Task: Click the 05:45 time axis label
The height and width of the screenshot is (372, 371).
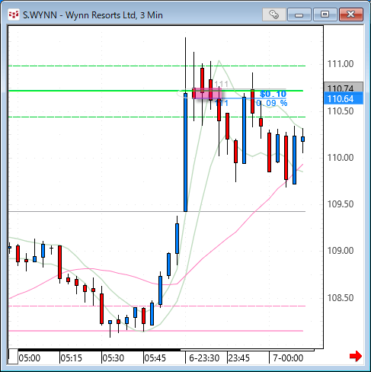Action: click(155, 358)
